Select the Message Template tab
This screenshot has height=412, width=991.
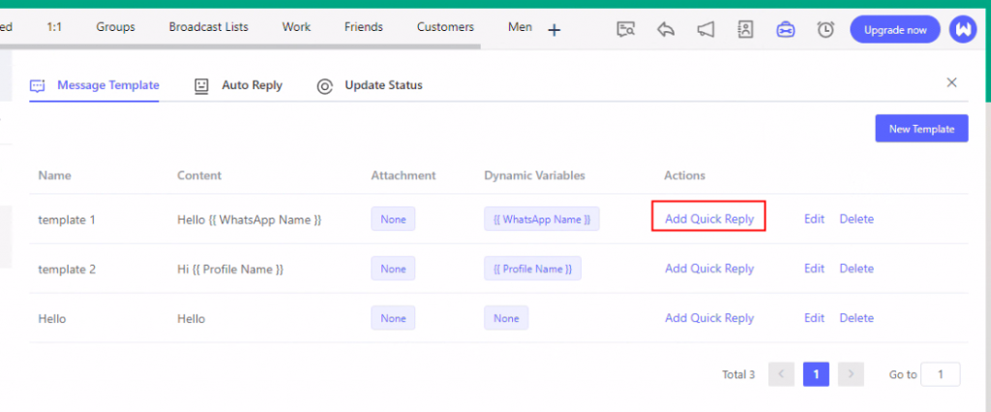pos(95,85)
